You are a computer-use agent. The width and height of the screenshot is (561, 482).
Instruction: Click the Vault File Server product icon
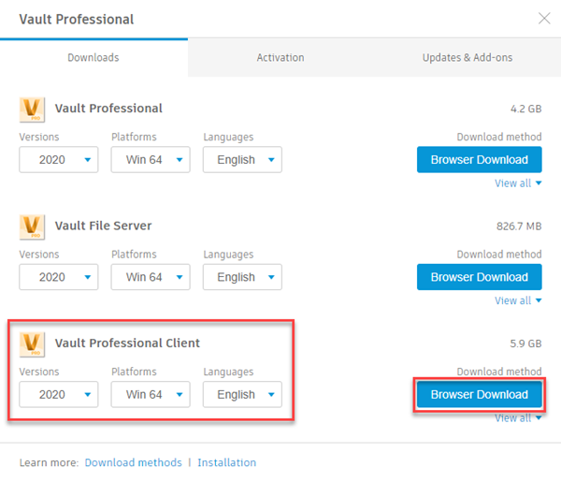coord(32,227)
